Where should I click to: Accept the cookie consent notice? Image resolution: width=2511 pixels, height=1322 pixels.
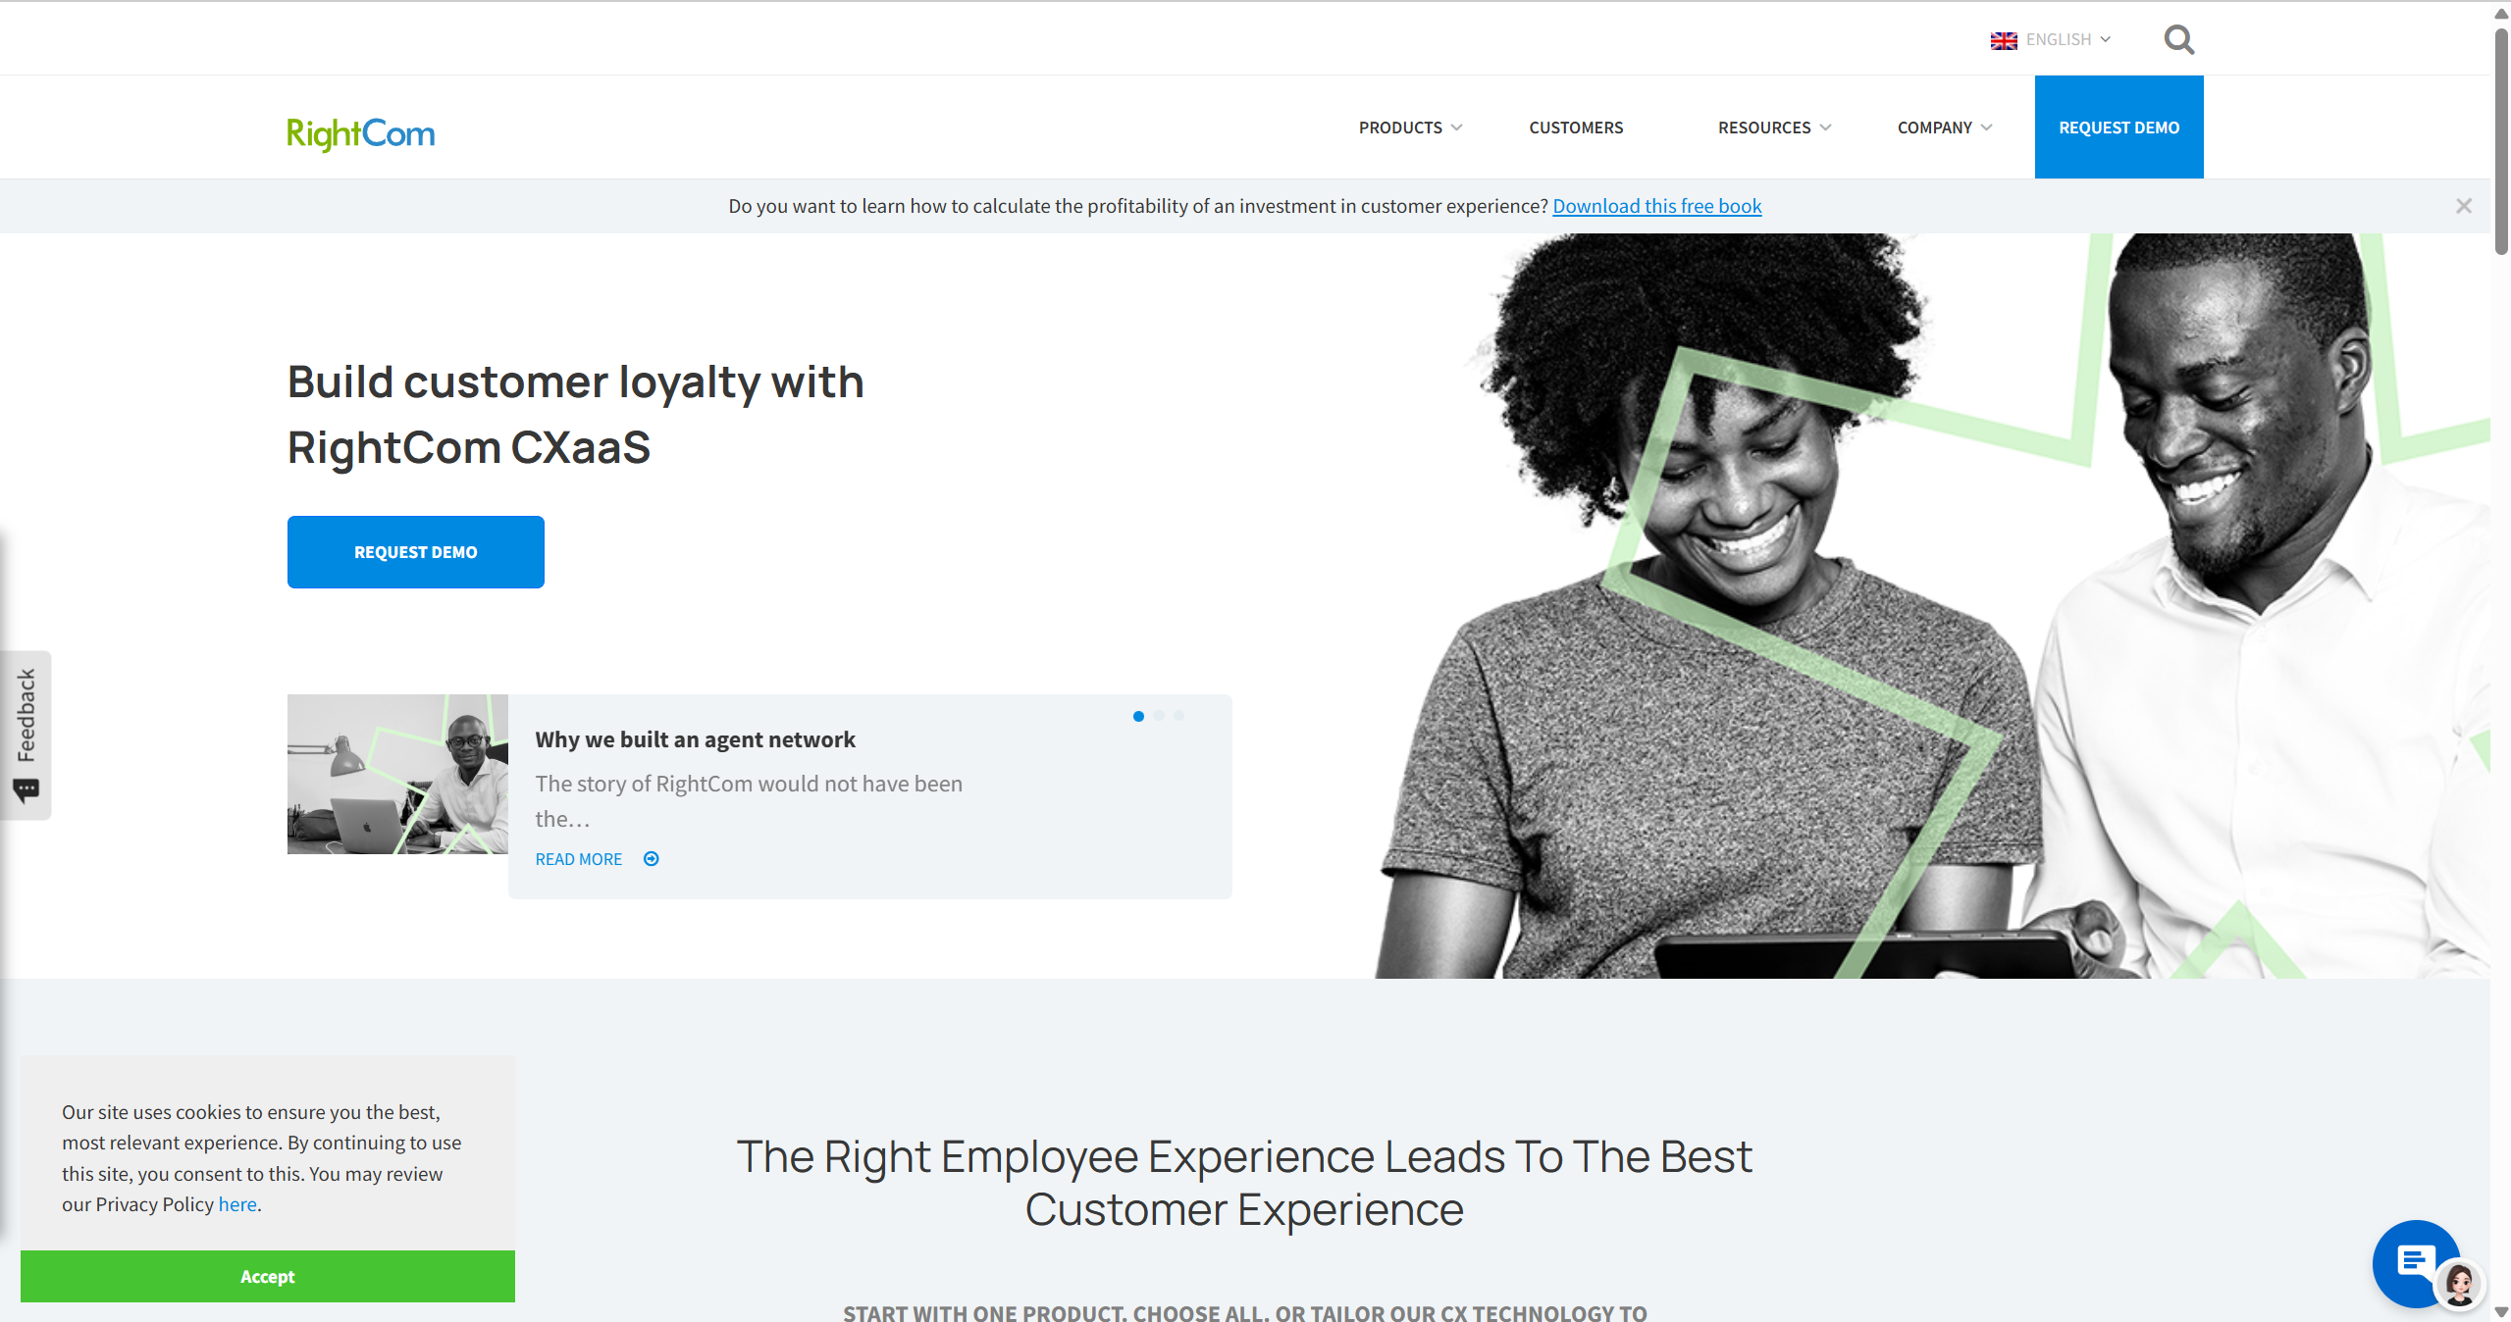click(268, 1276)
